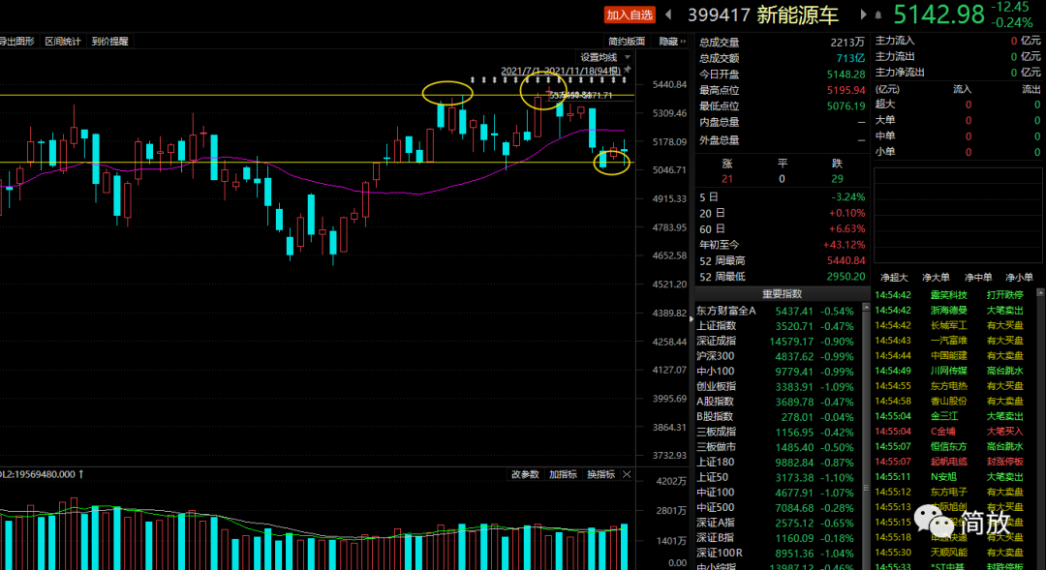Screen dimensions: 1046x570
Task: Open the 加指标 add indicator menu
Action: point(563,474)
